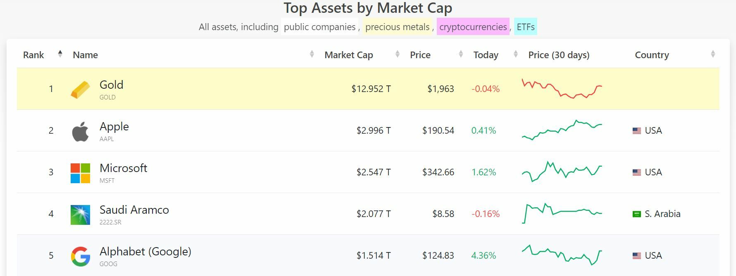This screenshot has width=736, height=276.
Task: Toggle the public companies filter
Action: [319, 27]
